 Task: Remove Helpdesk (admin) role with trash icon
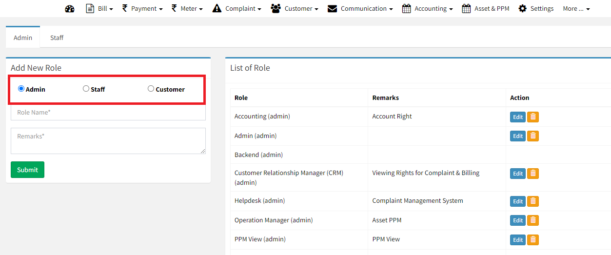(533, 201)
